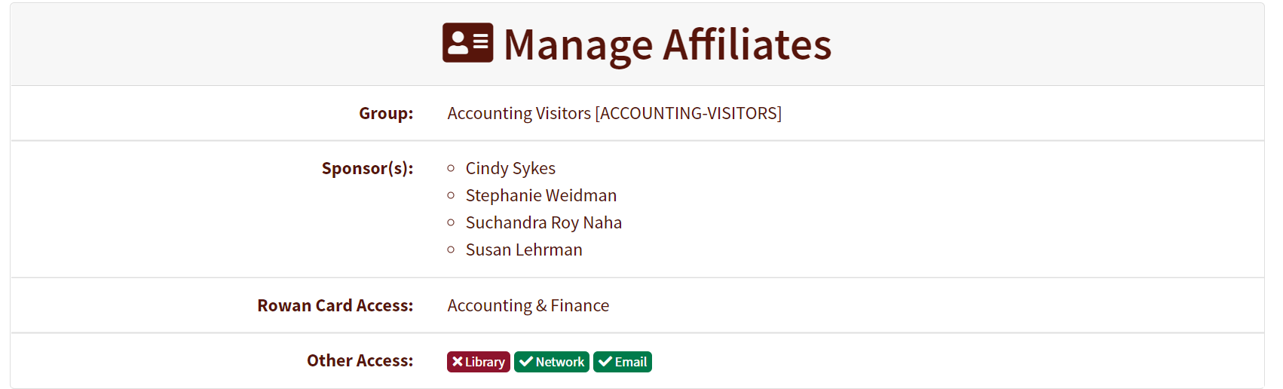Click the Other Access: label
Viewport: 1283px width, 389px height.
(360, 360)
